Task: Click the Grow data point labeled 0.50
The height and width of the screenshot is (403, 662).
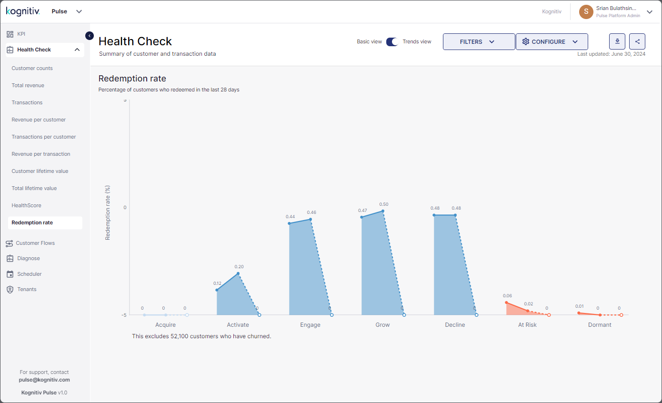Action: tap(382, 211)
